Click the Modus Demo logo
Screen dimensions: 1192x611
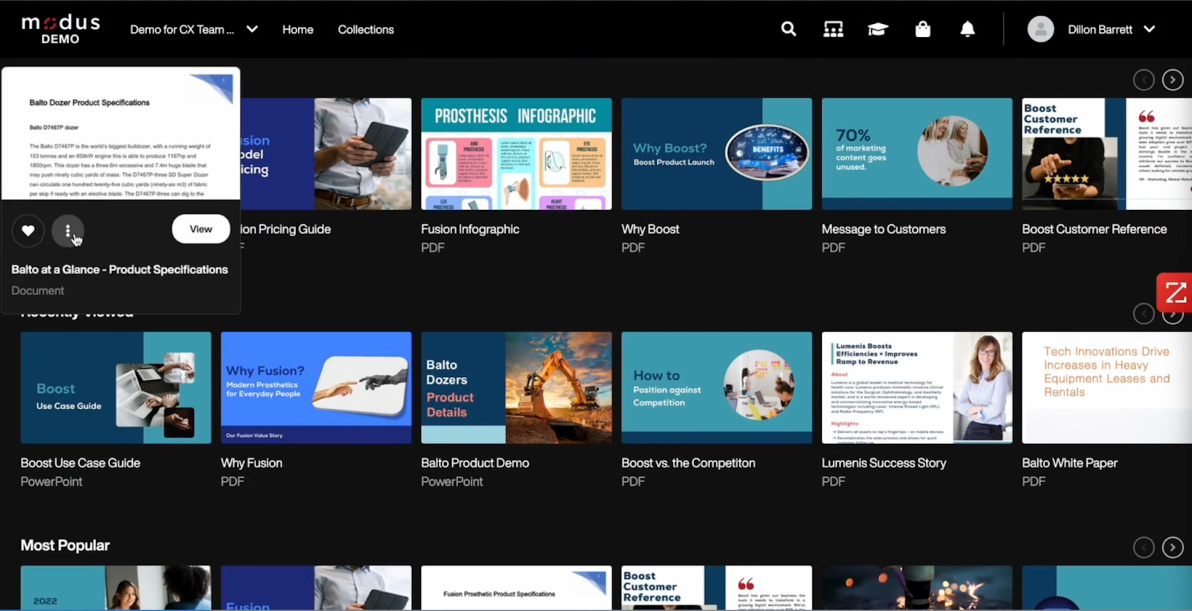(60, 29)
